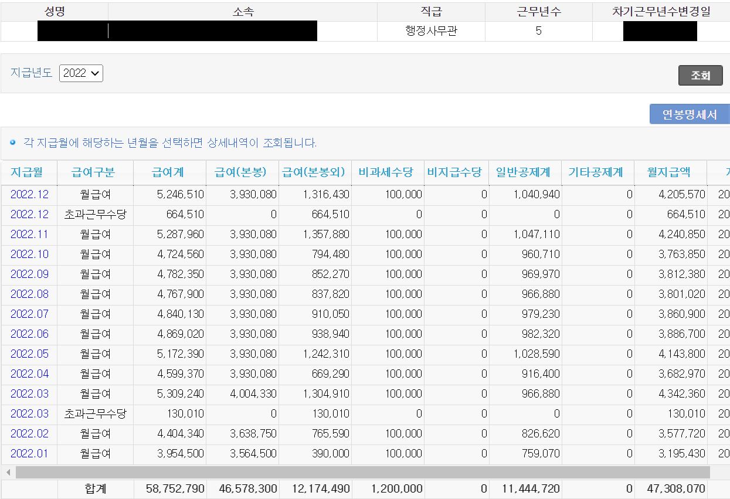The image size is (730, 499).
Task: Sort by 지급월 column header
Action: (26, 172)
